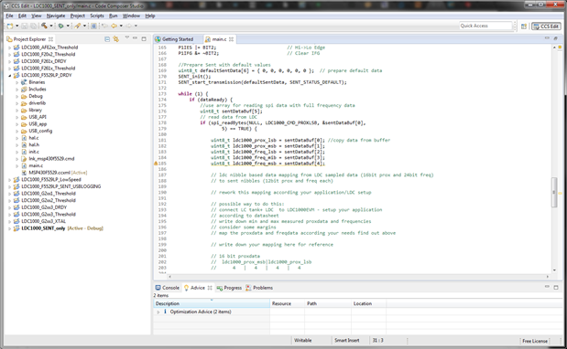Open the Search flashlight dropdown arrow

[84, 26]
